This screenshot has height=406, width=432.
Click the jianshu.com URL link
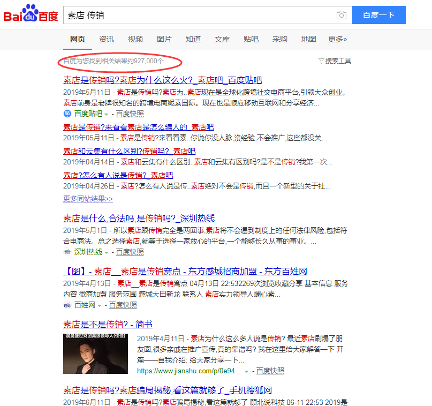[189, 371]
